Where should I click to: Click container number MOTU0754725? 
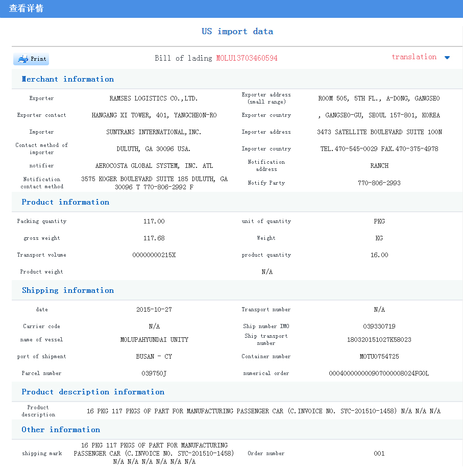(x=379, y=357)
